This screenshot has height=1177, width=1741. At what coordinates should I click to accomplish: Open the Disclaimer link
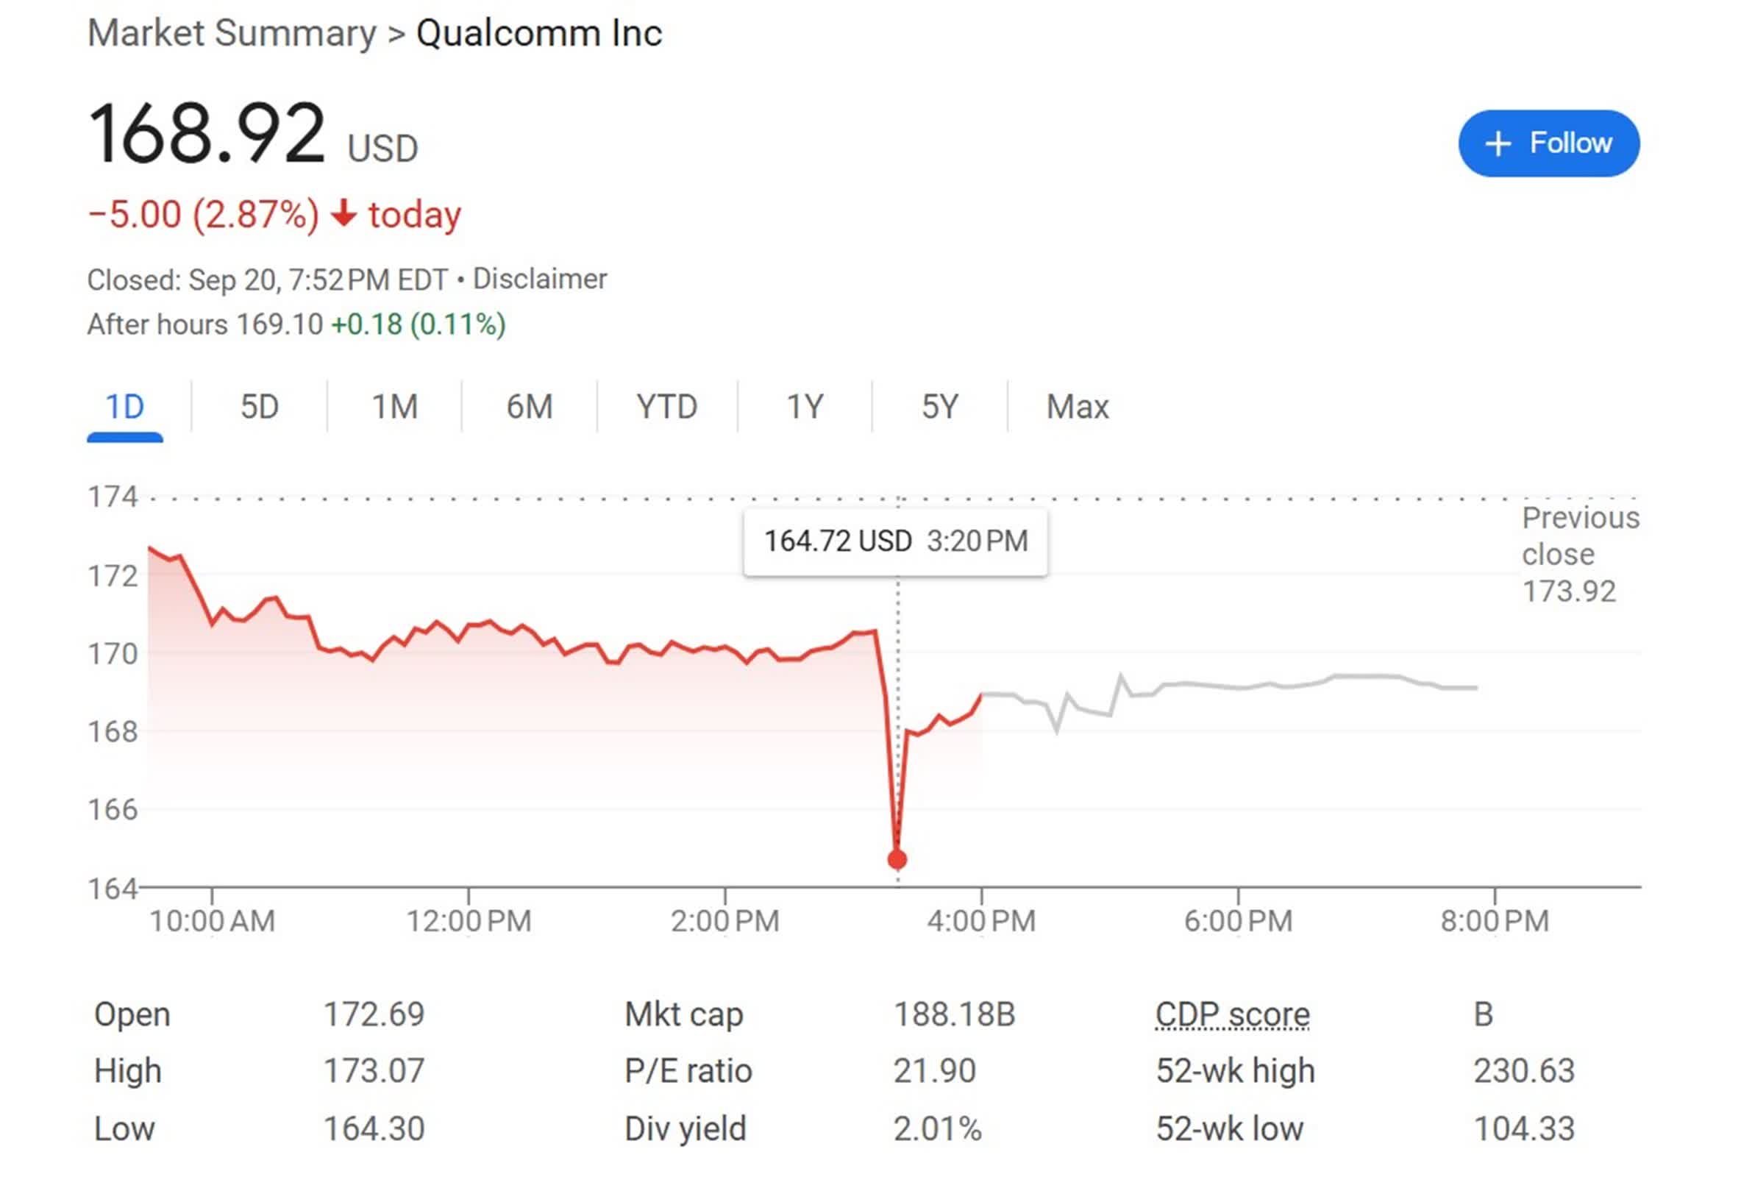point(539,280)
